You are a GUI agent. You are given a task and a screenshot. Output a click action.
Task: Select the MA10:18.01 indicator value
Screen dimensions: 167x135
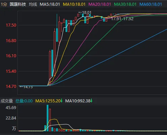point(74,4)
